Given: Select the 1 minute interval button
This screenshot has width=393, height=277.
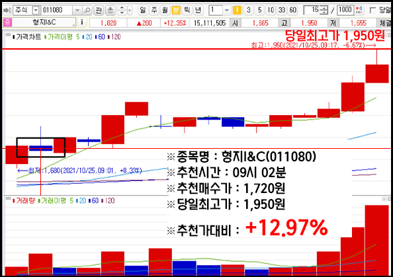Looking at the screenshot, I should (237, 11).
